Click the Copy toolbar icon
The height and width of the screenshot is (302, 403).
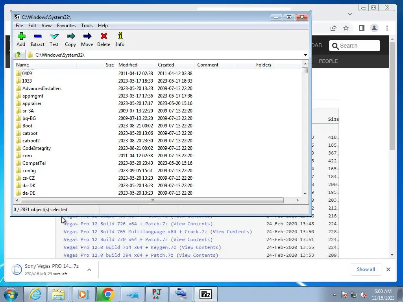[70, 36]
